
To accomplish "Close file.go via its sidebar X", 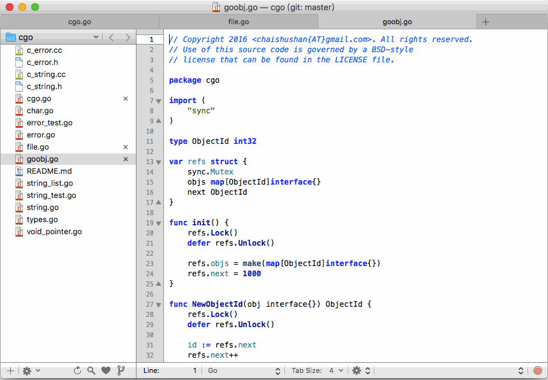I will pos(126,147).
